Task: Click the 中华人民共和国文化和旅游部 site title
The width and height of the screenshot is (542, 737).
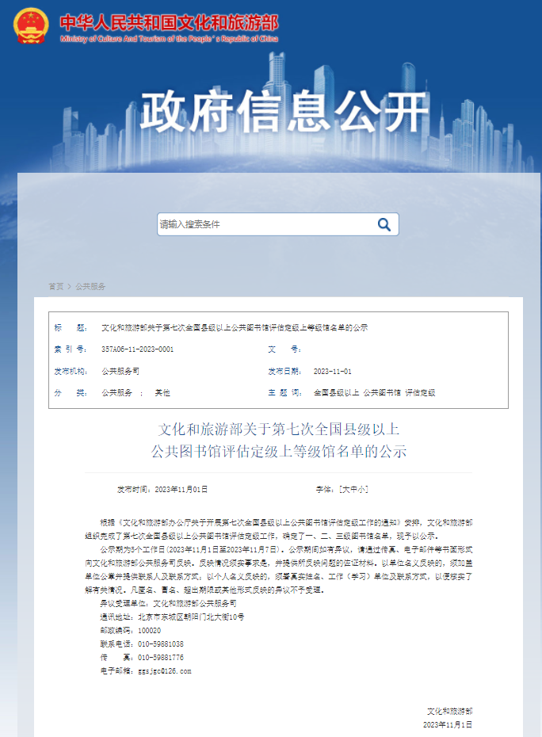Action: (170, 22)
